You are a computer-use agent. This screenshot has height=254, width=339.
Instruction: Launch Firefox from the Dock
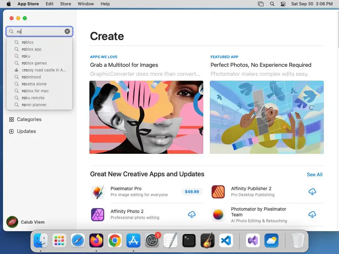[x=96, y=240]
